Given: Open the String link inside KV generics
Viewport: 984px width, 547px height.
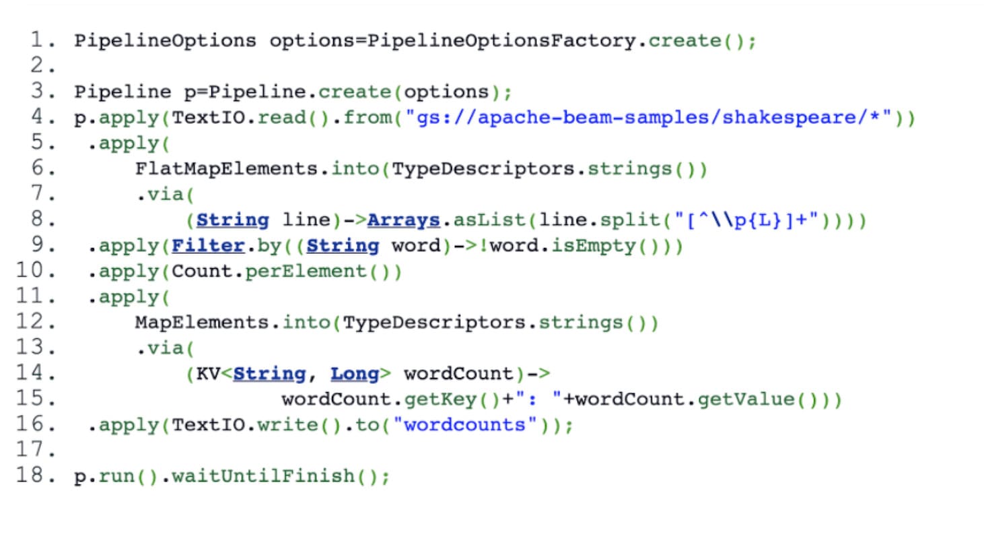Looking at the screenshot, I should (269, 373).
